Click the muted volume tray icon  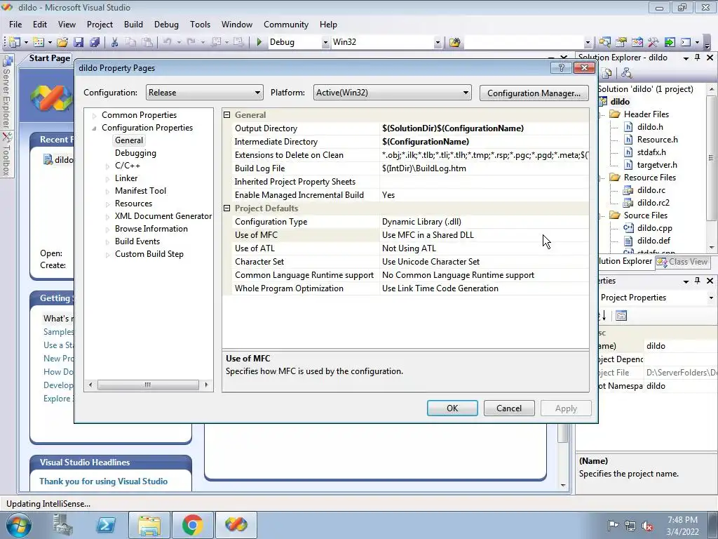647,526
